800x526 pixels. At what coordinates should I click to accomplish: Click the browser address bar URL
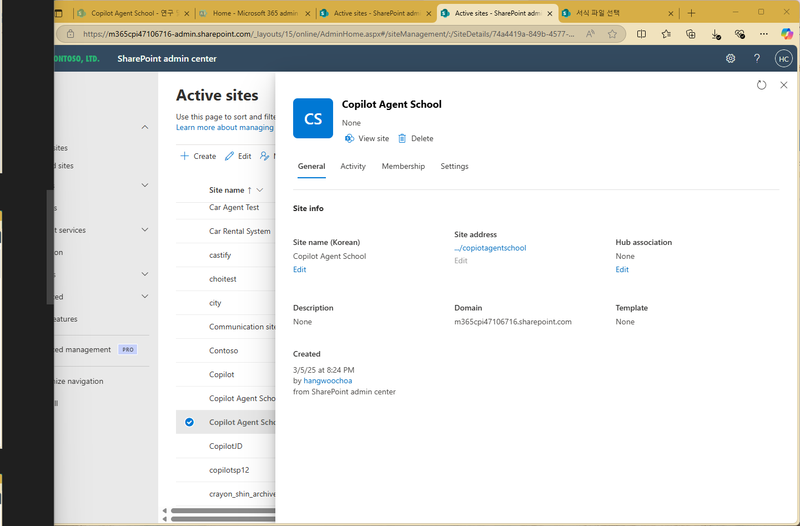click(x=329, y=34)
